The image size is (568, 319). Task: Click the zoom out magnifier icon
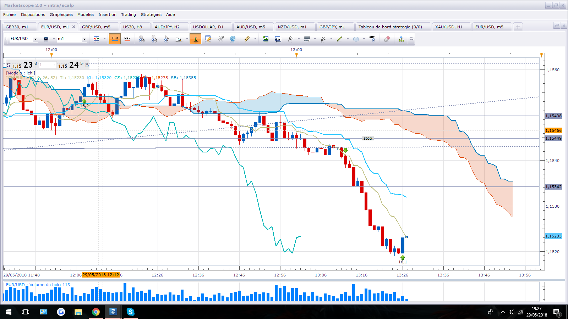[x=154, y=39]
